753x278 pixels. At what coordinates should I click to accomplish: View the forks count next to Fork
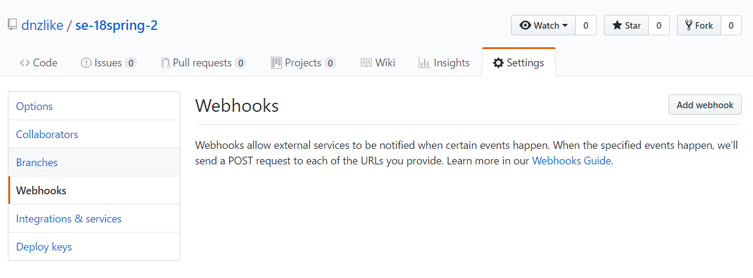click(x=731, y=25)
